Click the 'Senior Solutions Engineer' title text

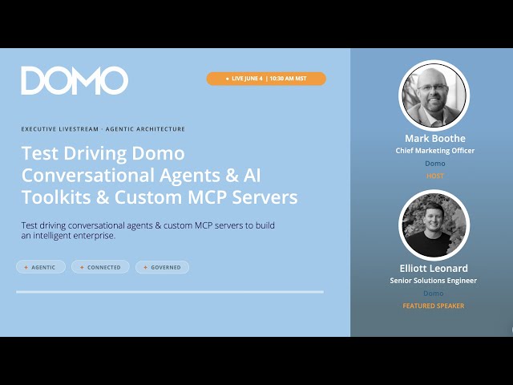[433, 281]
